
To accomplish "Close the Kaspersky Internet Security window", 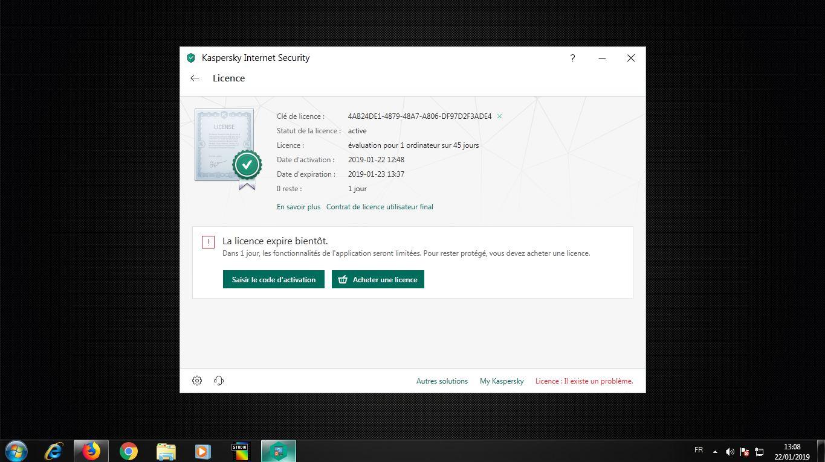I will point(631,58).
